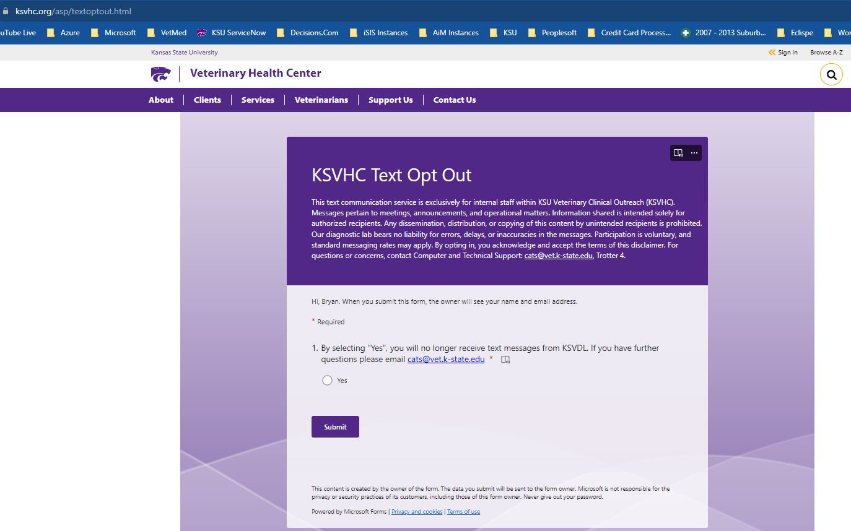
Task: Click Veterinary Health Center title link
Action: (x=256, y=73)
